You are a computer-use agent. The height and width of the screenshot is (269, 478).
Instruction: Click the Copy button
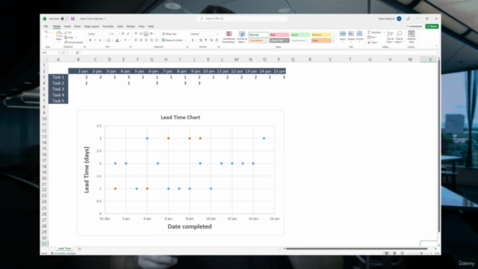(x=69, y=37)
